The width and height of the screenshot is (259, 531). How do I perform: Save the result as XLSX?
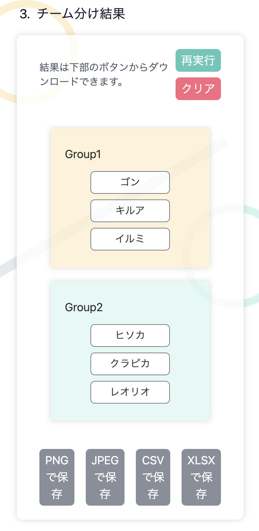click(201, 477)
